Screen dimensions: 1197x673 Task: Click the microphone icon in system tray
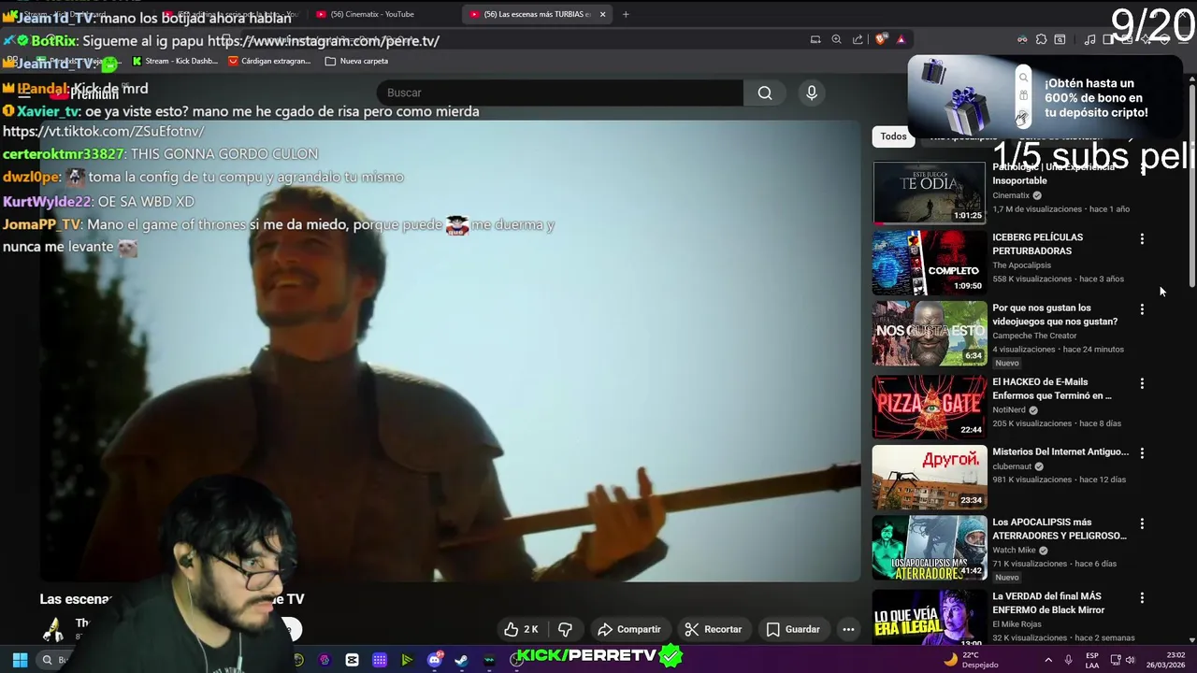tap(1068, 660)
